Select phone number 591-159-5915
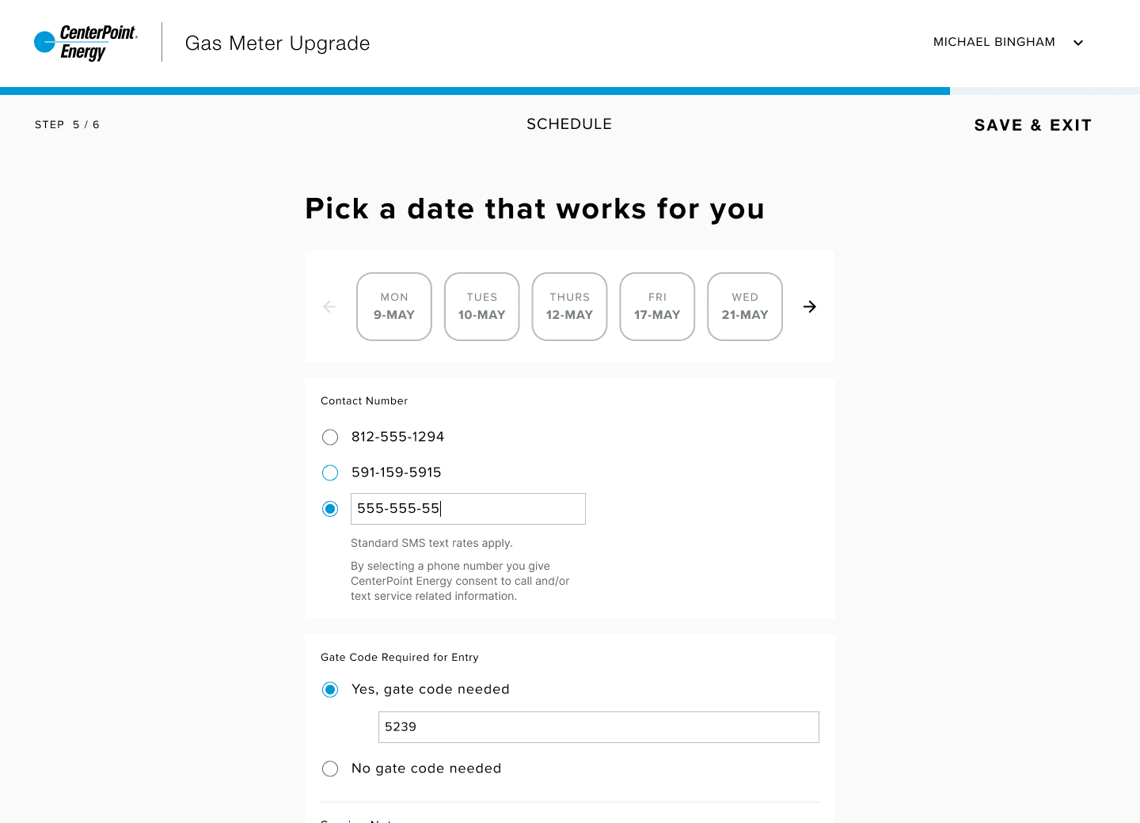 (330, 473)
